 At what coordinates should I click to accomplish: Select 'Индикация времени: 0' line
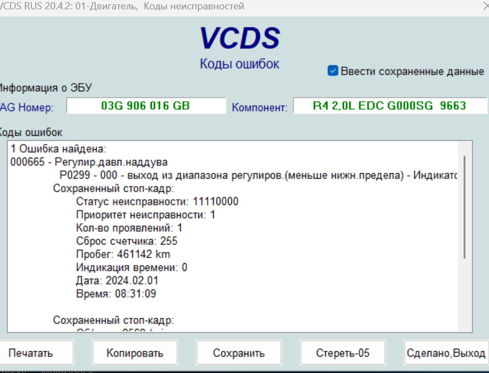(132, 268)
